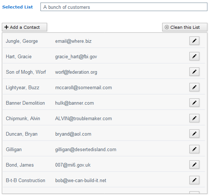
Task: Edit the Duncan, Bryan contact
Action: click(x=194, y=133)
